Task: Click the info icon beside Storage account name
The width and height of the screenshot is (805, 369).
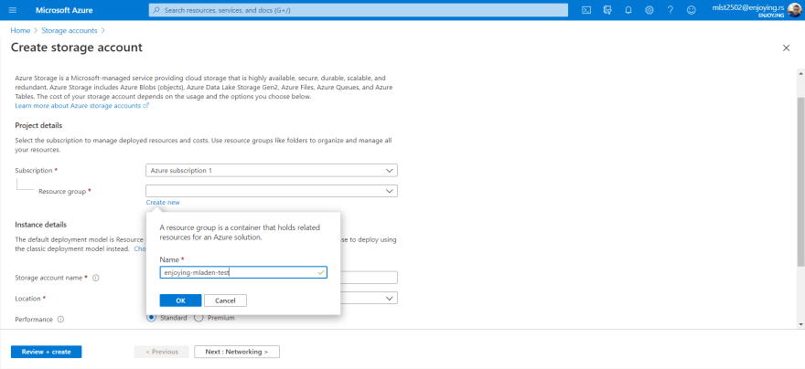Action: 95,278
